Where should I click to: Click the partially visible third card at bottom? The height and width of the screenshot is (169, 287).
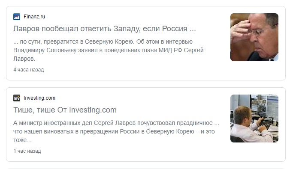click(x=146, y=169)
